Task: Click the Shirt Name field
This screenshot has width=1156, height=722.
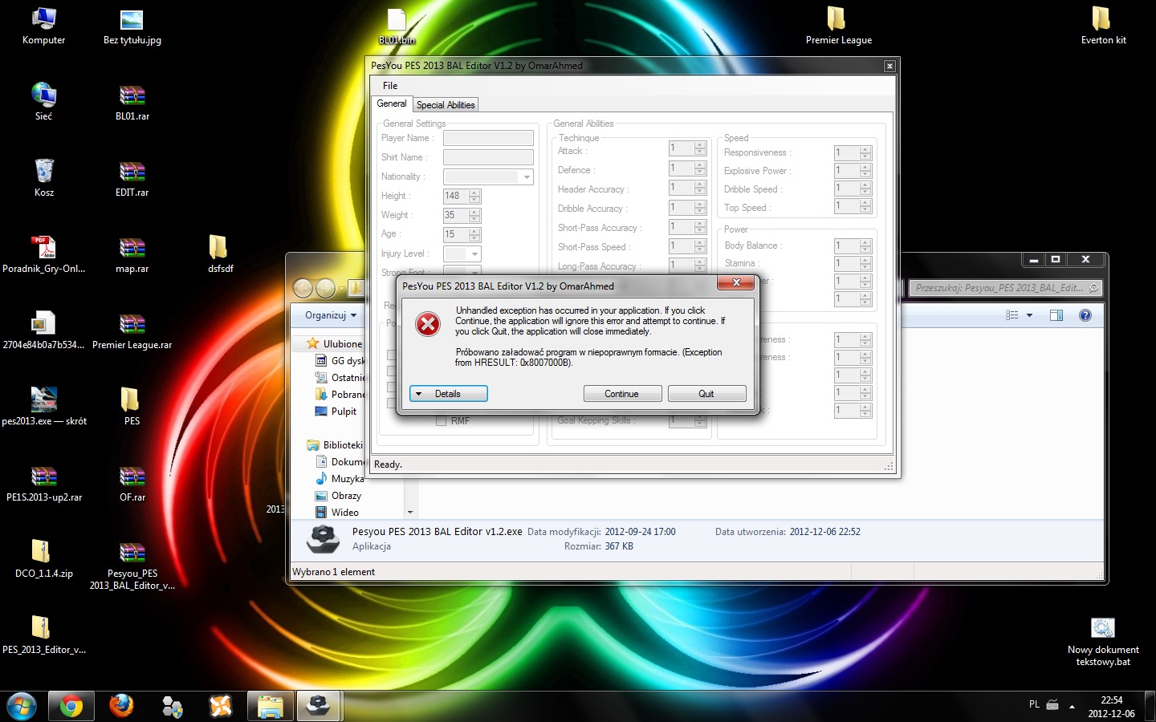Action: click(x=488, y=157)
